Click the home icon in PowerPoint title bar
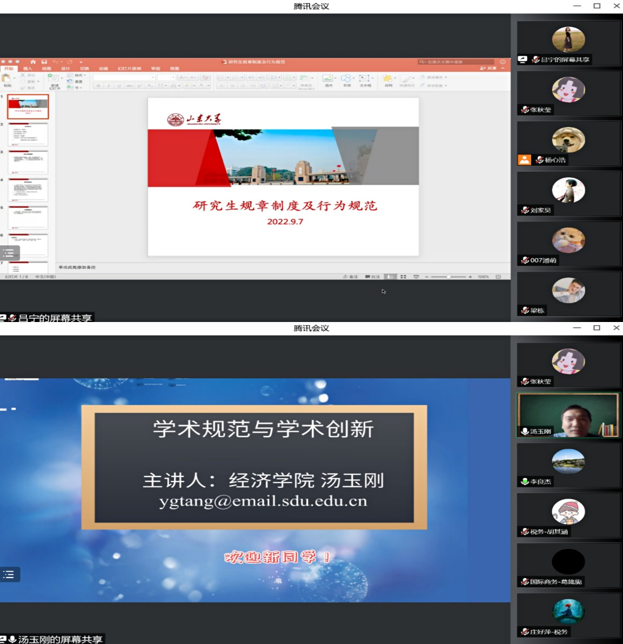The height and width of the screenshot is (644, 623). [x=33, y=62]
